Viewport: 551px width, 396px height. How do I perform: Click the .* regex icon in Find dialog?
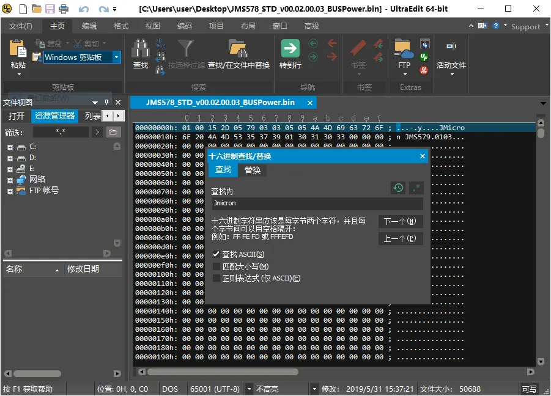point(416,188)
